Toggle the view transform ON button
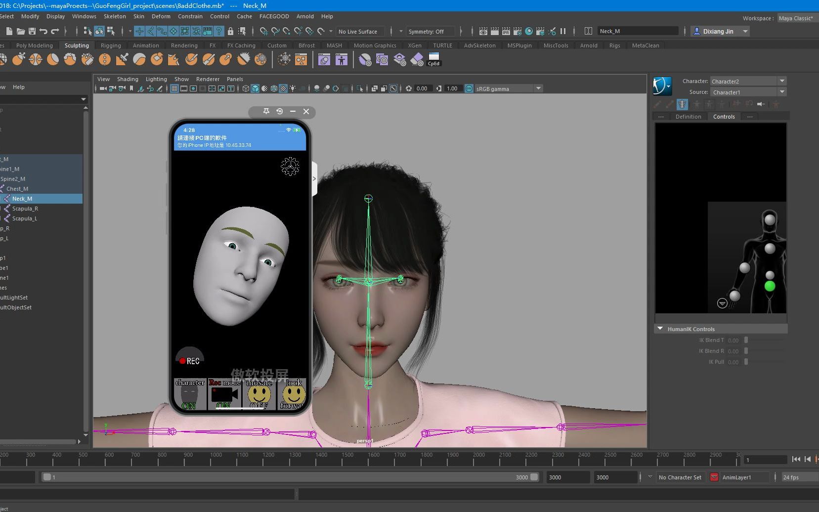The height and width of the screenshot is (512, 819). pos(469,88)
